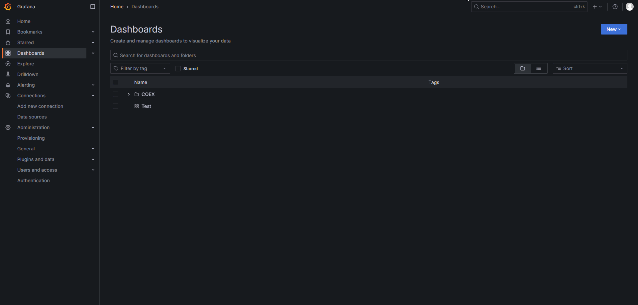The width and height of the screenshot is (638, 305).
Task: Open the user profile avatar
Action: tap(629, 7)
